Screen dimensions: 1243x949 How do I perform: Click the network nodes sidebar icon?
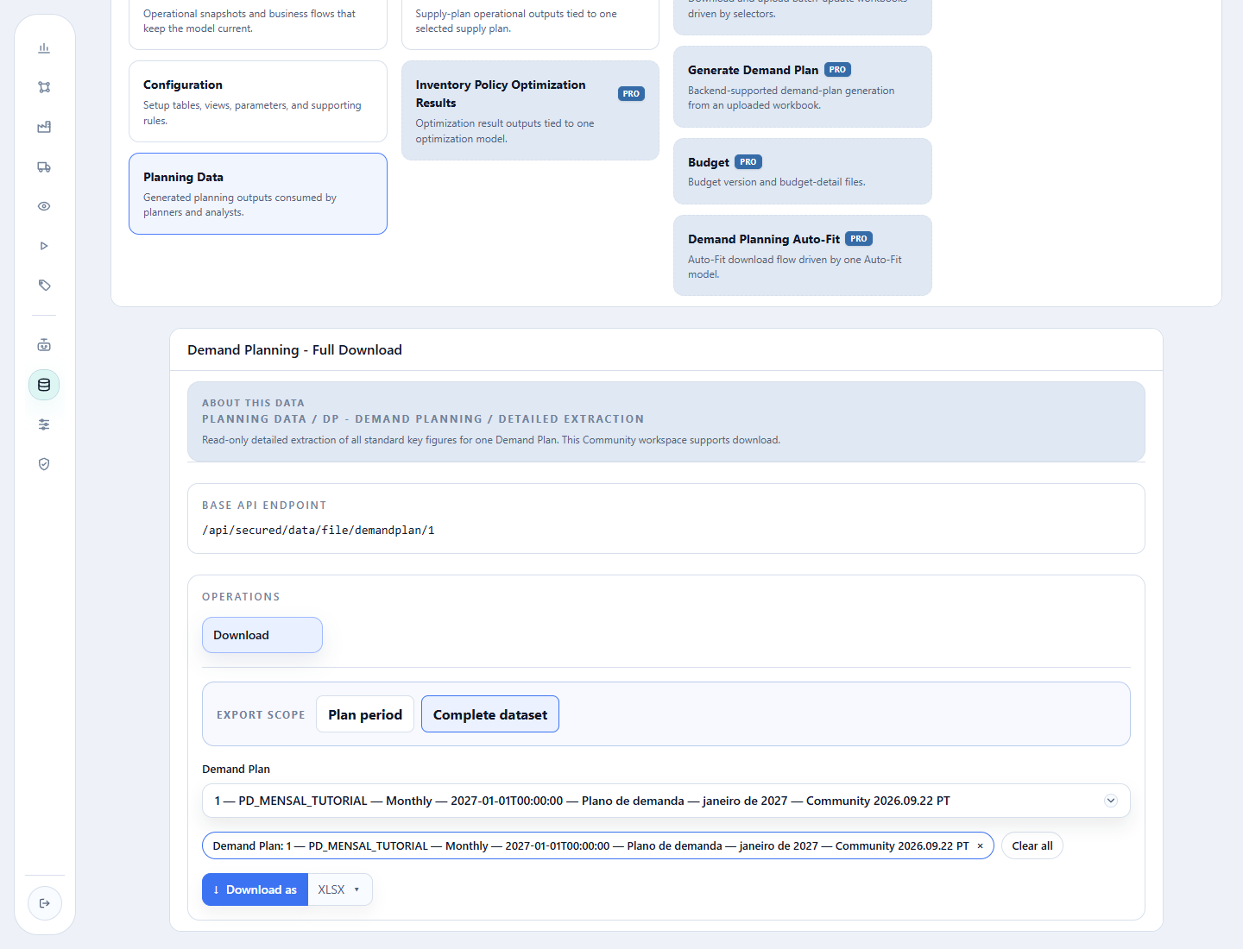coord(44,87)
